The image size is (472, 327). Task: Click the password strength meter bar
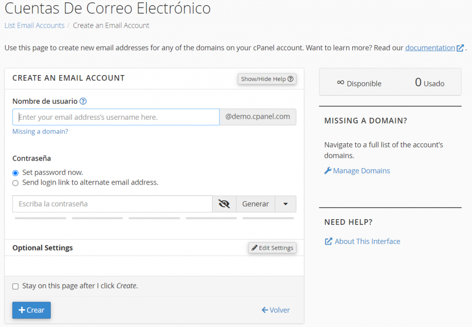coord(154,217)
